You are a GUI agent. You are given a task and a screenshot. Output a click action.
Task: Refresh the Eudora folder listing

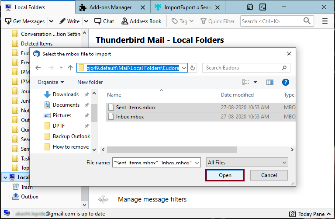pos(193,68)
